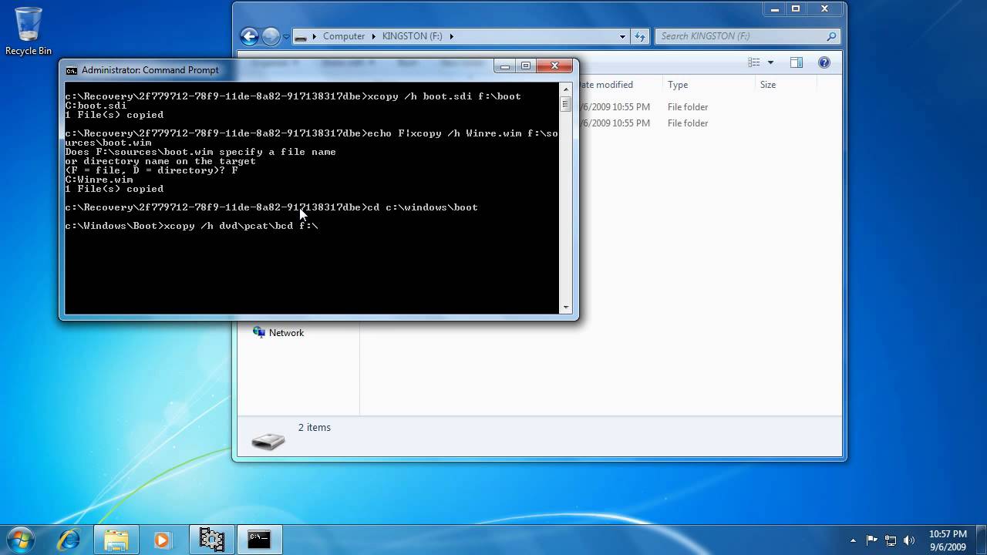This screenshot has height=555, width=987.
Task: Click the xcopy /h dvd\pcat\bcd command line
Action: point(192,226)
